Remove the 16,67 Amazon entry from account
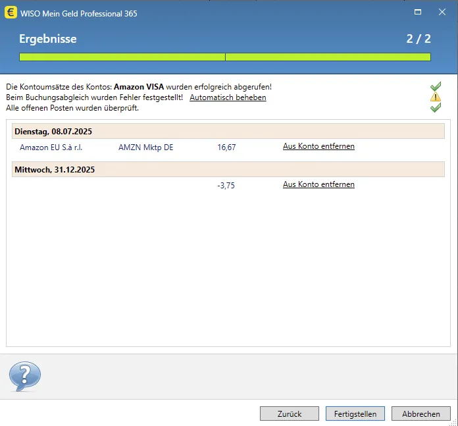The width and height of the screenshot is (458, 426). (x=318, y=147)
